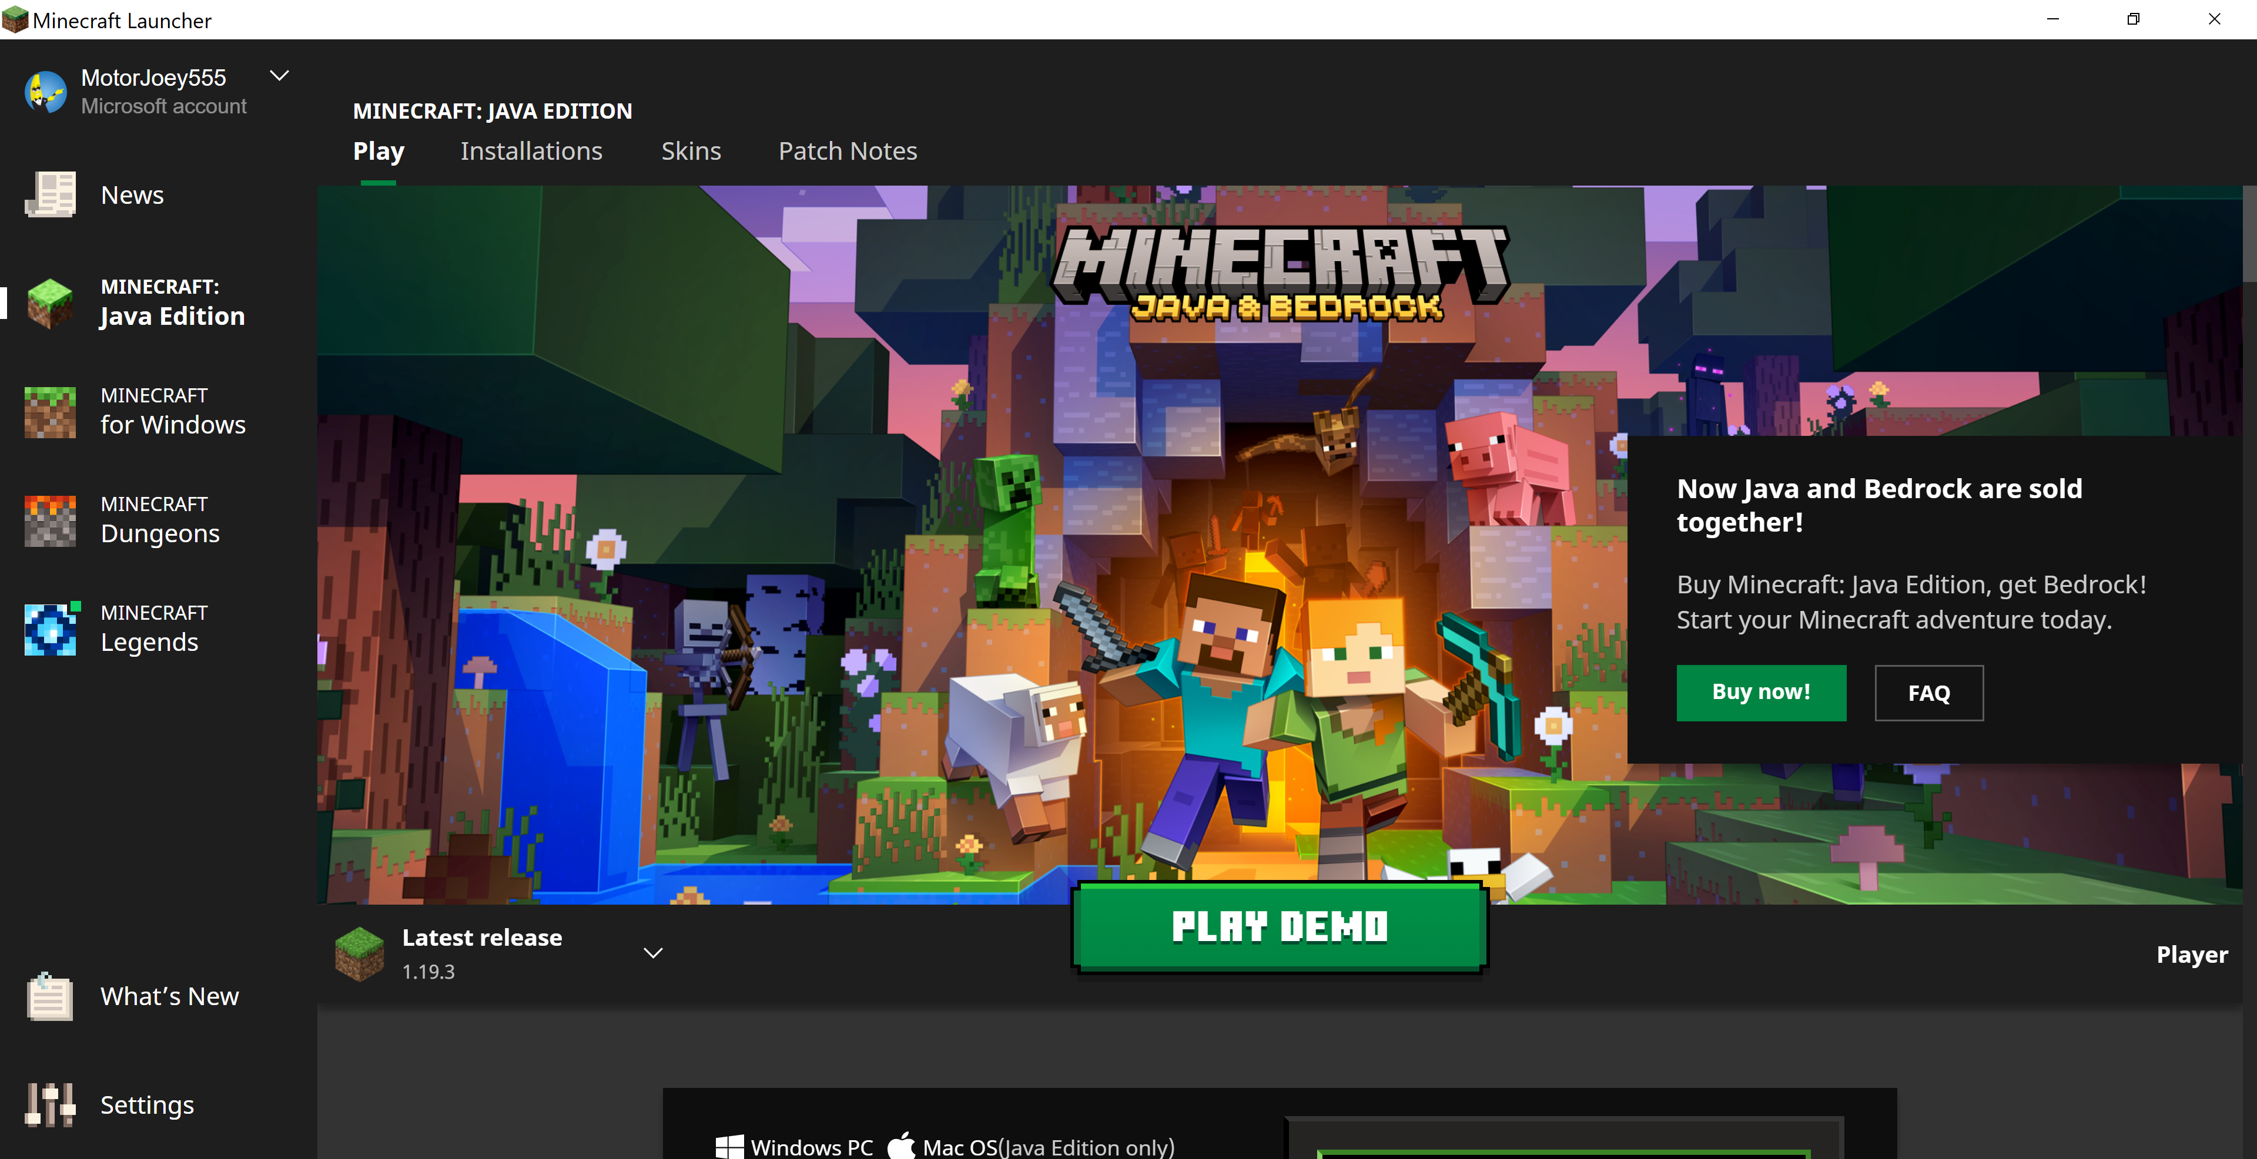Click 'Now Java and Bedrock are sold together!' heading
Screen dimensions: 2257x1159
click(1878, 505)
